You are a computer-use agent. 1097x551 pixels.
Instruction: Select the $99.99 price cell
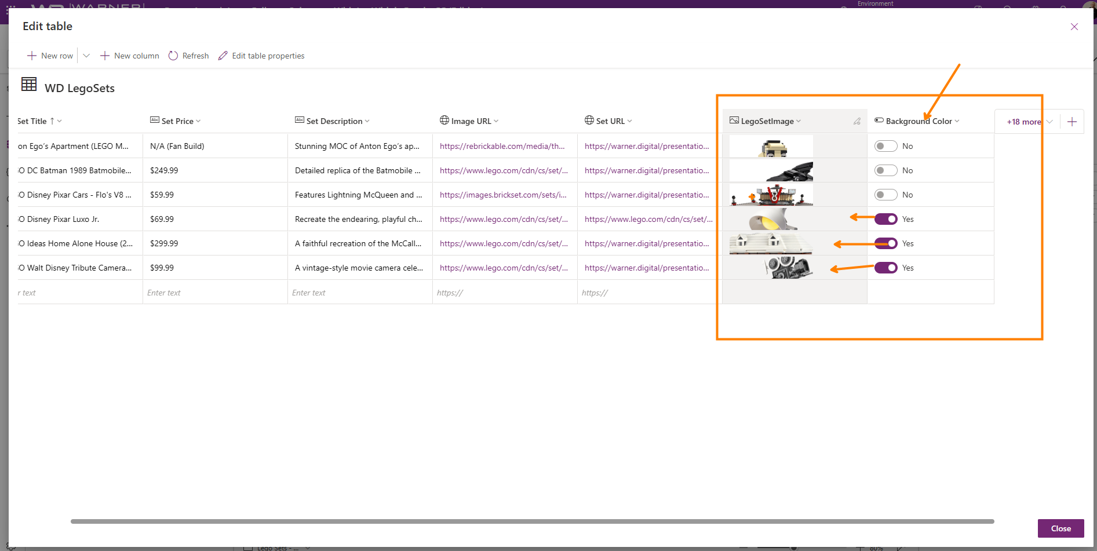pyautogui.click(x=215, y=268)
